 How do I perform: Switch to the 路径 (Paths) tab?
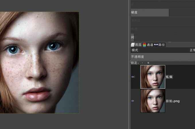click(159, 45)
